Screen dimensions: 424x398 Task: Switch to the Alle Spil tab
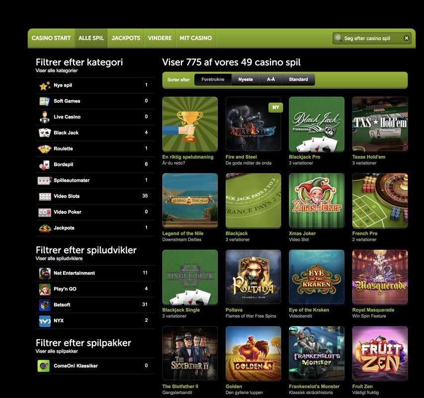click(91, 38)
